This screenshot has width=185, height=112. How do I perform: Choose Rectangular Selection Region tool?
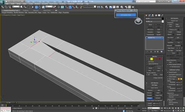click(x=28, y=7)
